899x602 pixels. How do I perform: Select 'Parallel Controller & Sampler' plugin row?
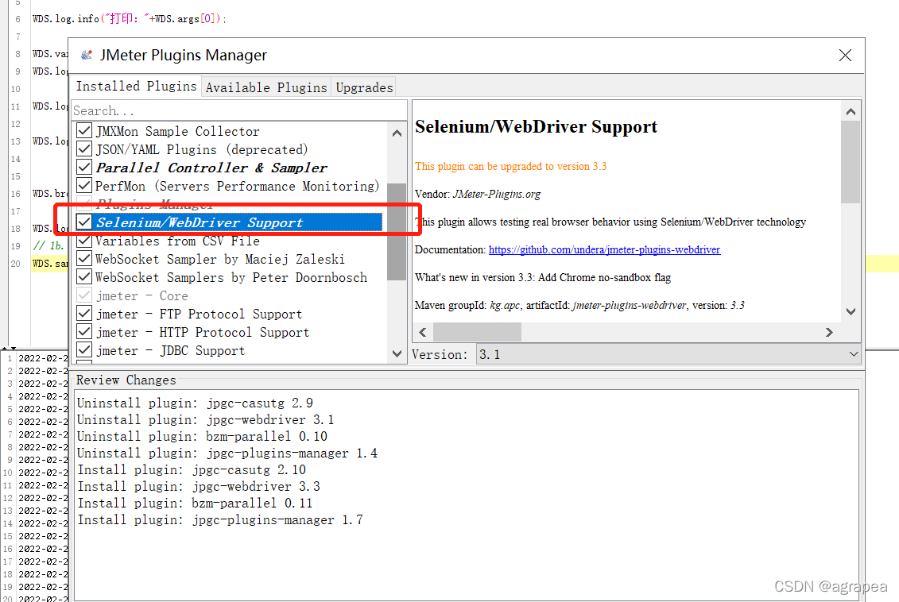coord(211,168)
